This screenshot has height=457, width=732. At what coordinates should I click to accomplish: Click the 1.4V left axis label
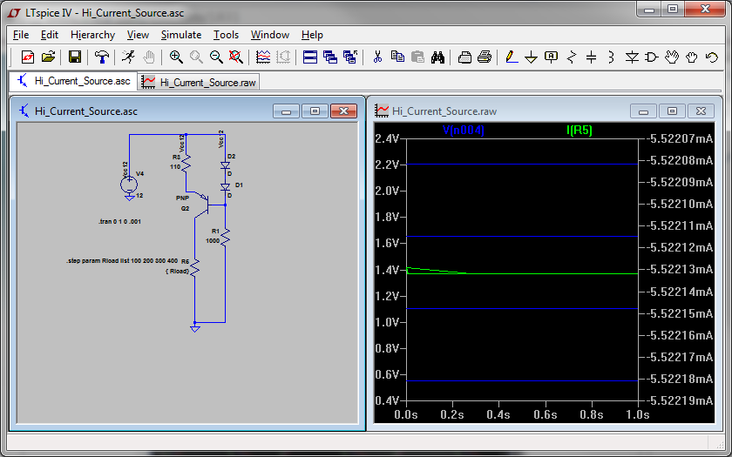tap(387, 270)
